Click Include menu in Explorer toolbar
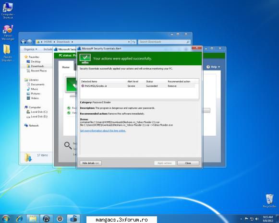 (x=48, y=49)
